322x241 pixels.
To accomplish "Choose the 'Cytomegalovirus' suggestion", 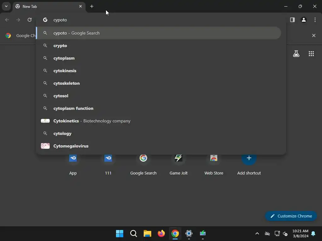I will click(x=158, y=146).
